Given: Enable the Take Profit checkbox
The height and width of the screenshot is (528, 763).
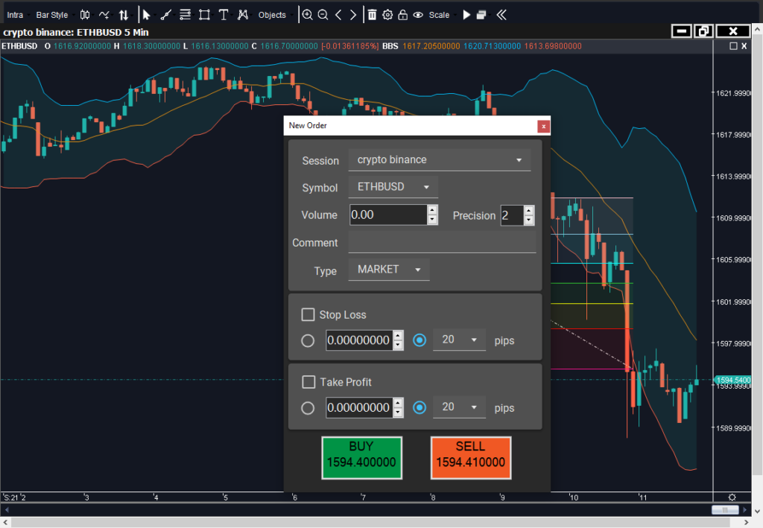Looking at the screenshot, I should click(308, 381).
